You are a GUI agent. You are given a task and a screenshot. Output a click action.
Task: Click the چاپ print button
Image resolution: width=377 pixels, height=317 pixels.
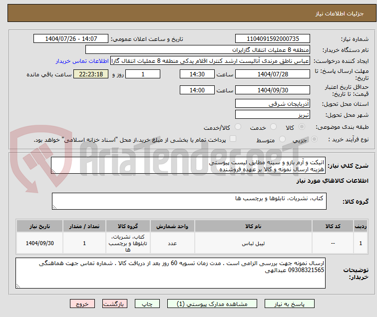click(147, 304)
